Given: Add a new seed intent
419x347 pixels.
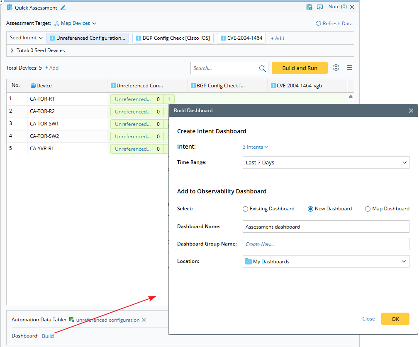Looking at the screenshot, I should pos(278,39).
